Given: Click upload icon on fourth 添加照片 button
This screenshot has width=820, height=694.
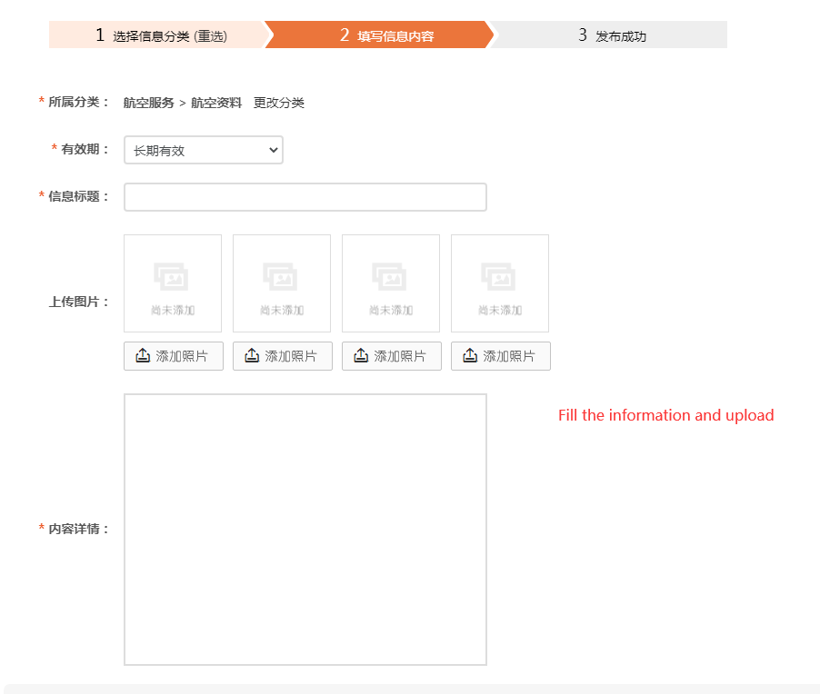Looking at the screenshot, I should [x=470, y=356].
